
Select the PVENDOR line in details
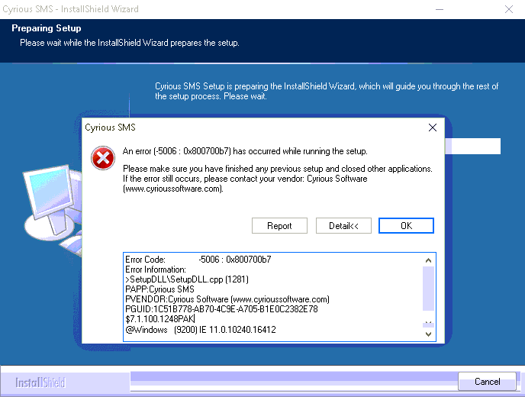[x=227, y=299]
